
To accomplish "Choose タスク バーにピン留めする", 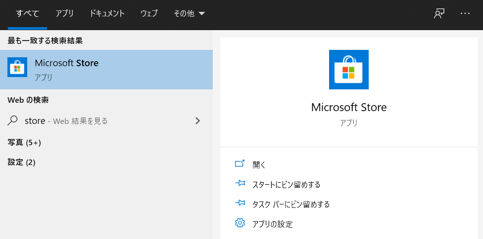I will (291, 204).
